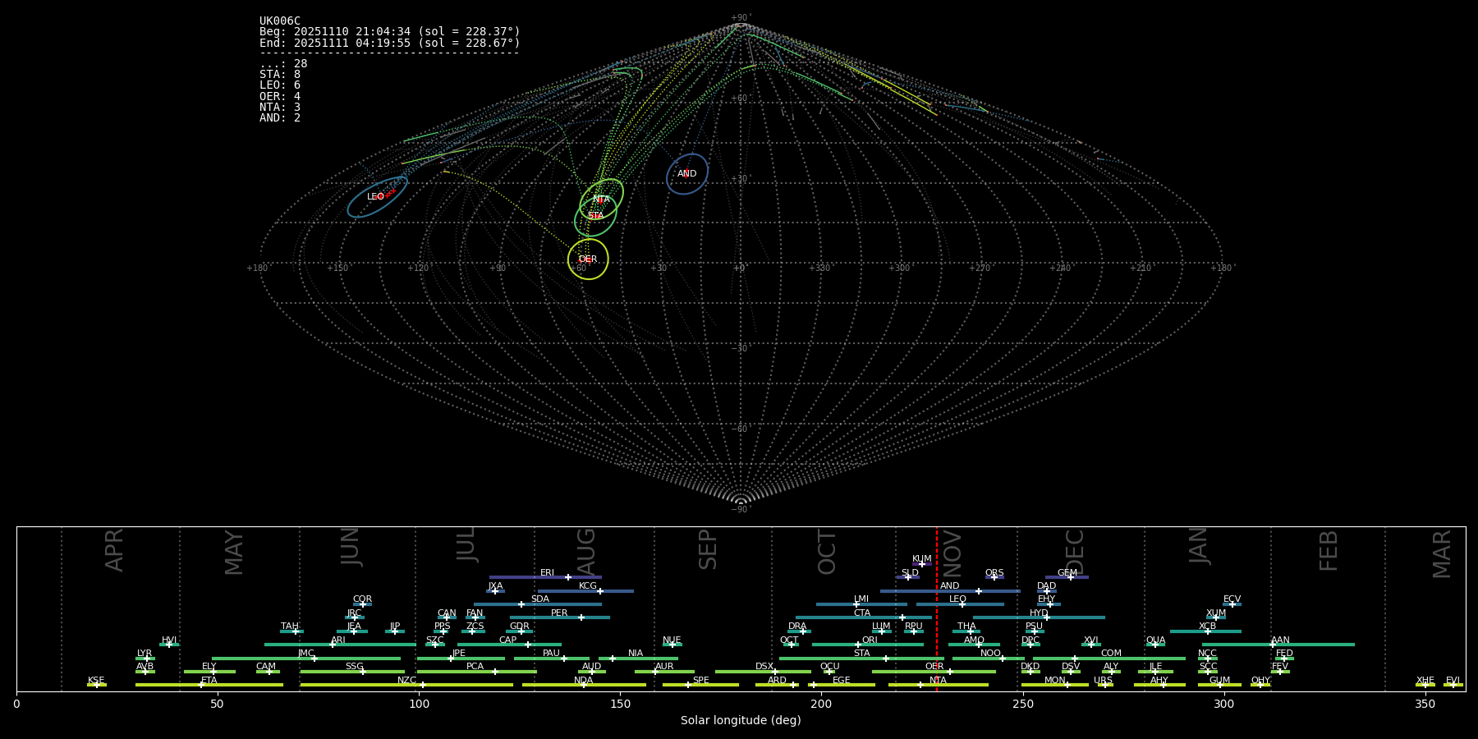1478x739 pixels.
Task: Click the 'STA: 8' legend entry
Action: point(280,75)
